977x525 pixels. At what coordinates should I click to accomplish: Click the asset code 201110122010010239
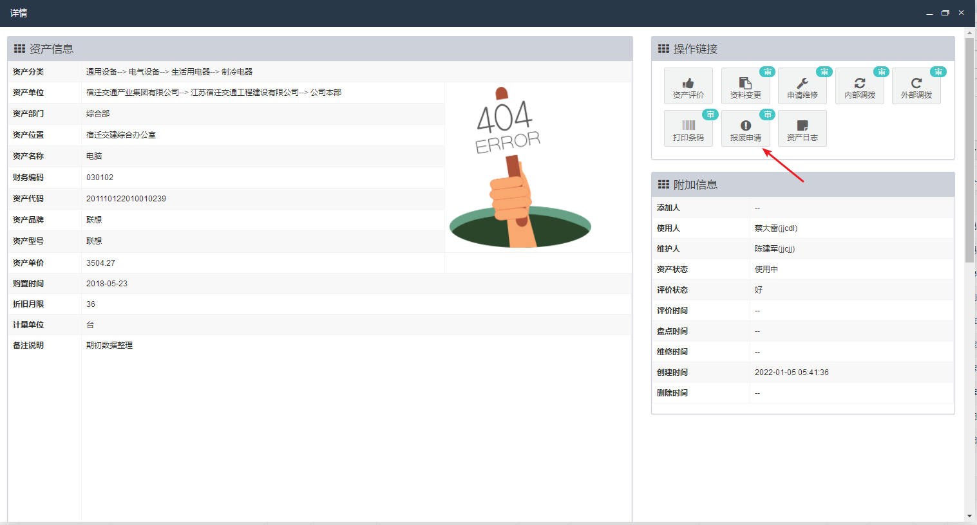126,199
